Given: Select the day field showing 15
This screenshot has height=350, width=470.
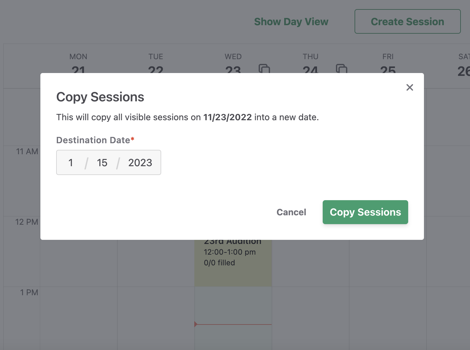Looking at the screenshot, I should click(x=102, y=163).
